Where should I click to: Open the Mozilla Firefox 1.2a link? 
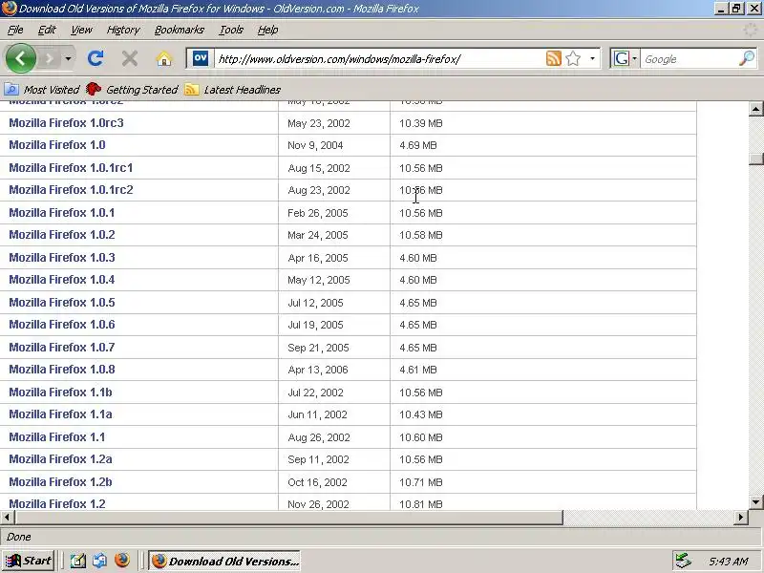pos(60,458)
